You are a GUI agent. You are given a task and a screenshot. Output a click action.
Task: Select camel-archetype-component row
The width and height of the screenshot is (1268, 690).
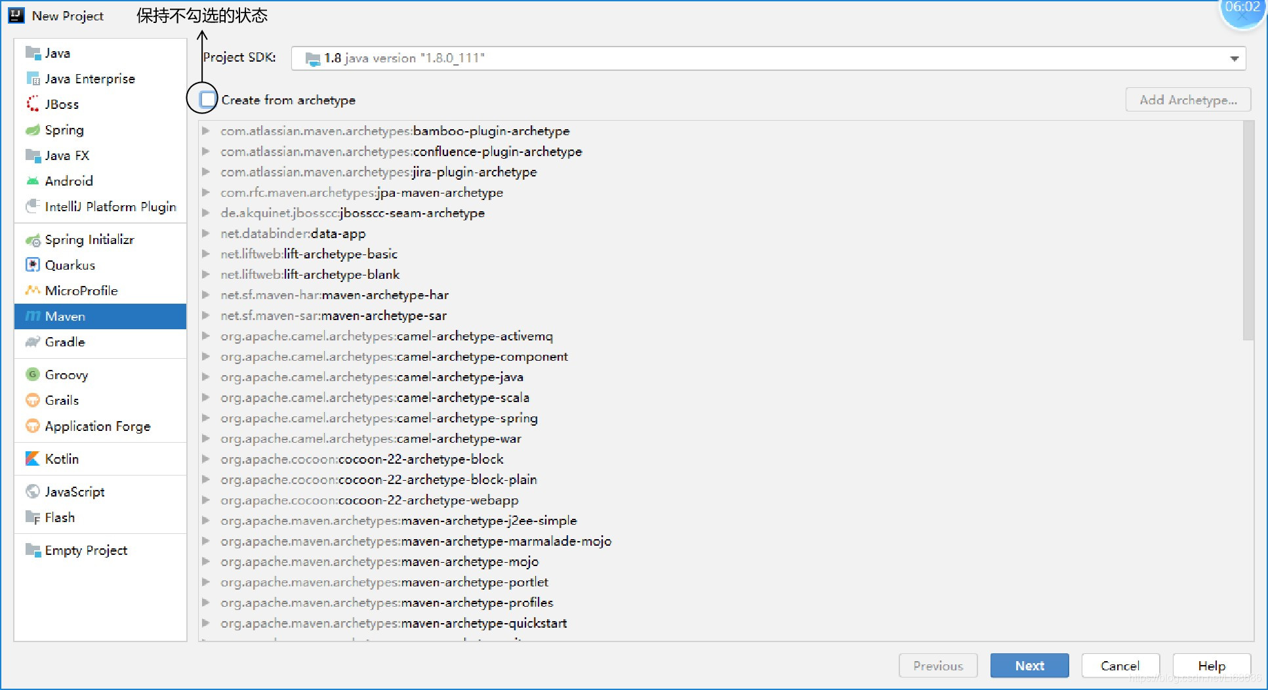click(x=721, y=357)
